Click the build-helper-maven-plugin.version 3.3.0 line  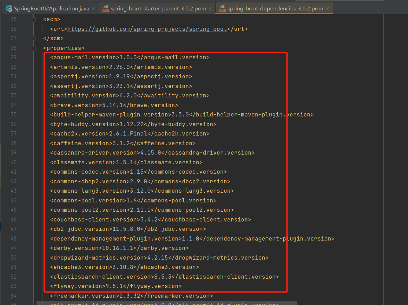(182, 115)
